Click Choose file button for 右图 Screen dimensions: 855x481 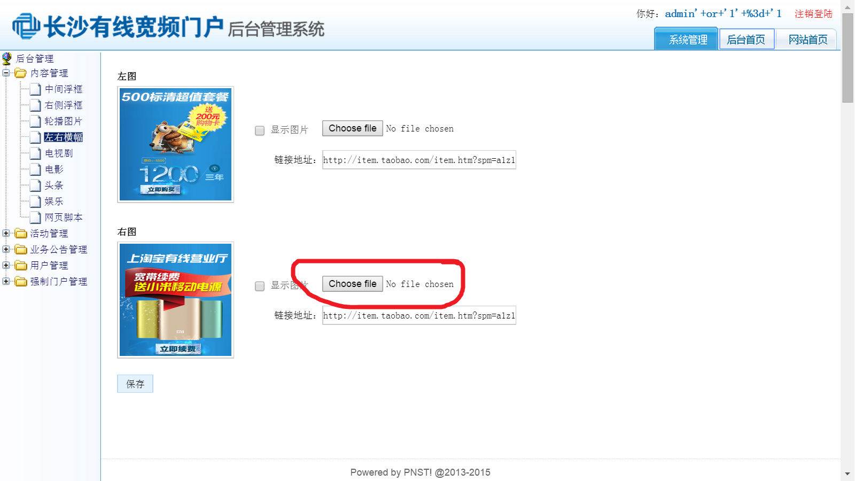353,284
